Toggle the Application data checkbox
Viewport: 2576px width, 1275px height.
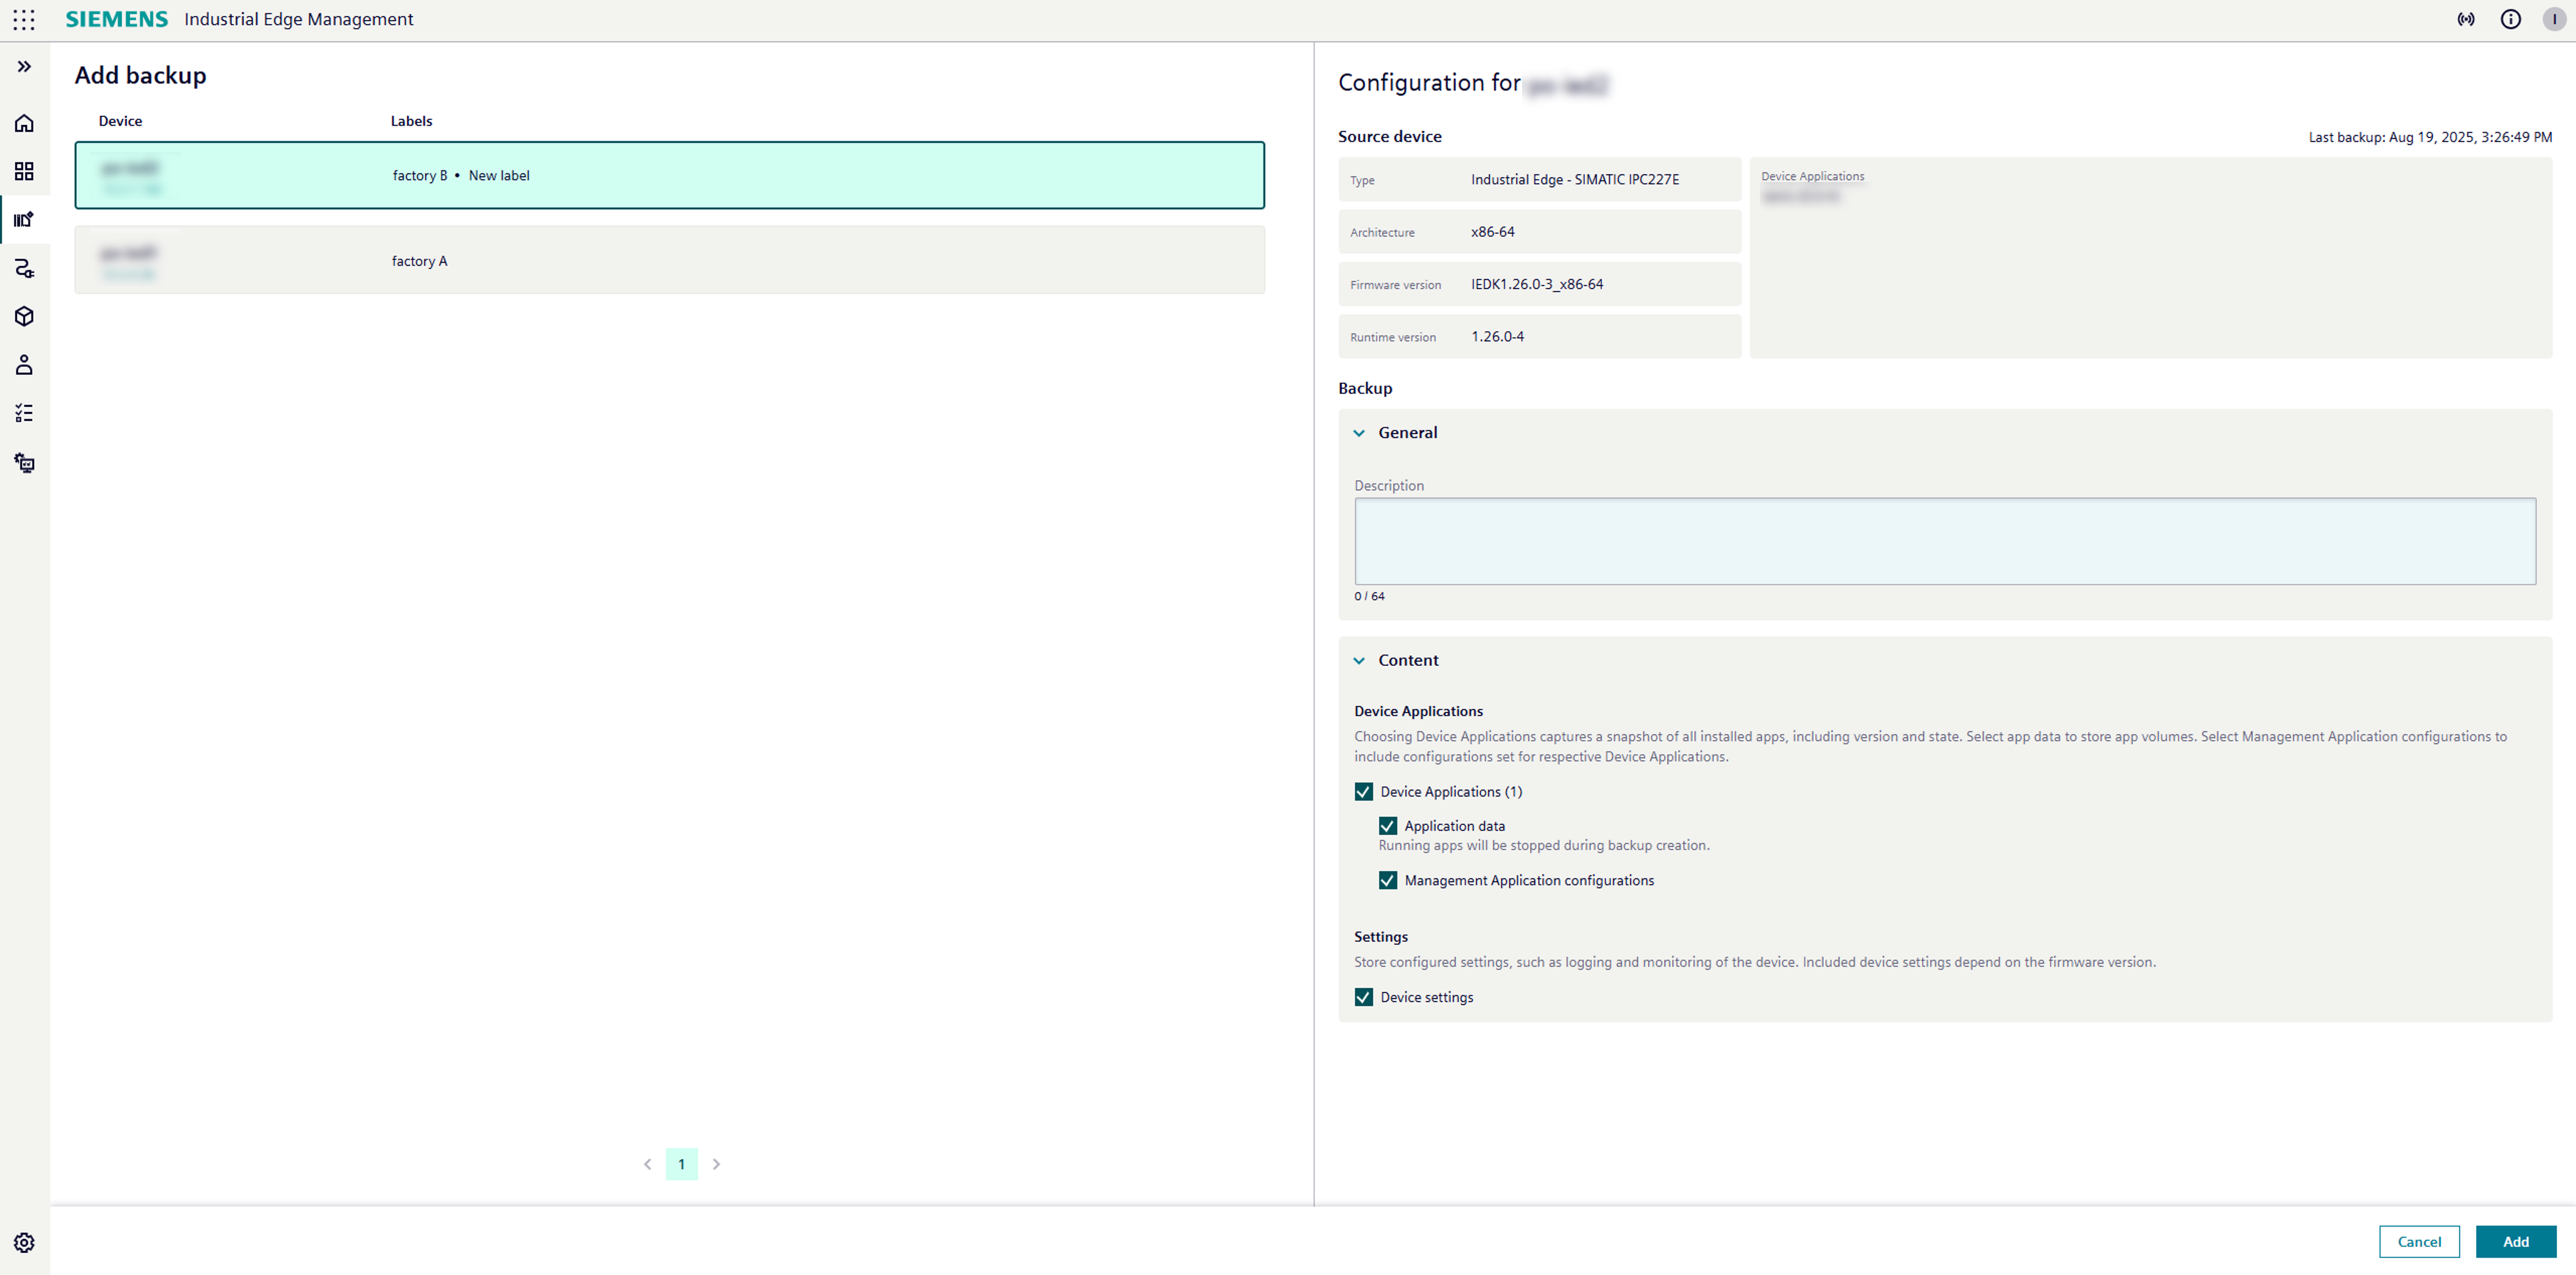pyautogui.click(x=1387, y=826)
